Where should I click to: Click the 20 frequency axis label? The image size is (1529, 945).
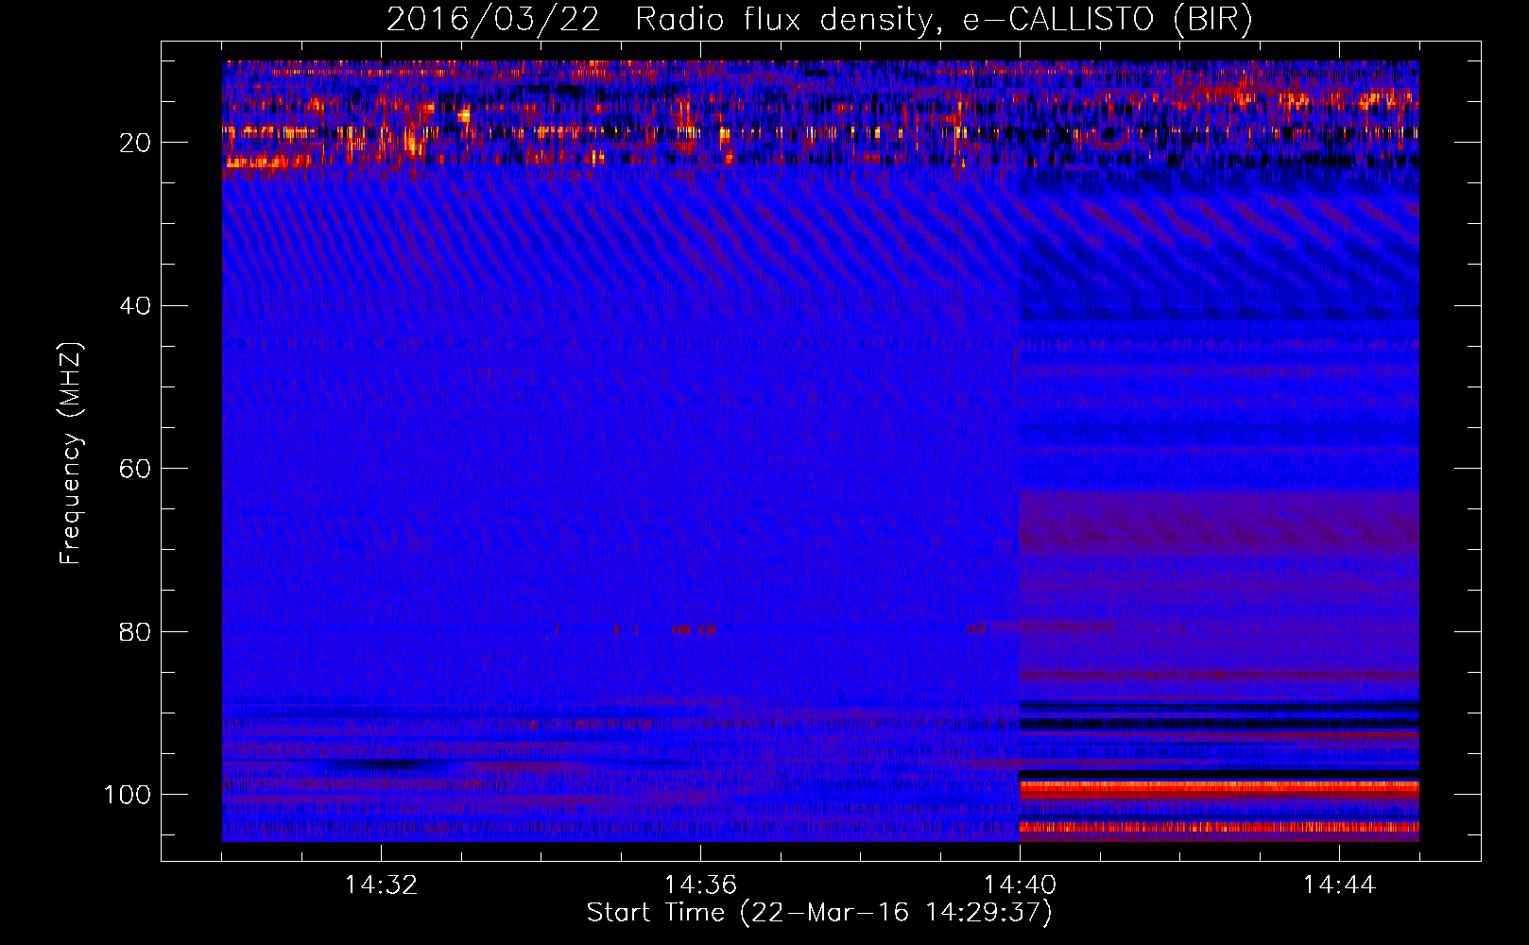[x=136, y=144]
